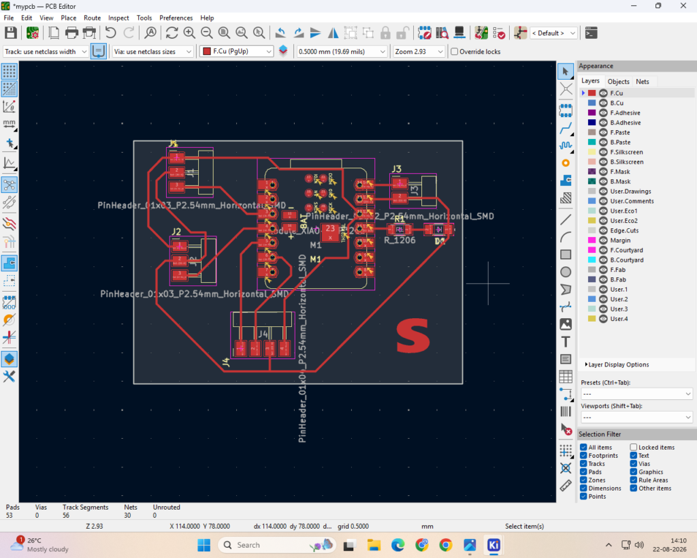This screenshot has height=558, width=697.
Task: Toggle visibility of F.Cu layer
Action: coord(603,93)
